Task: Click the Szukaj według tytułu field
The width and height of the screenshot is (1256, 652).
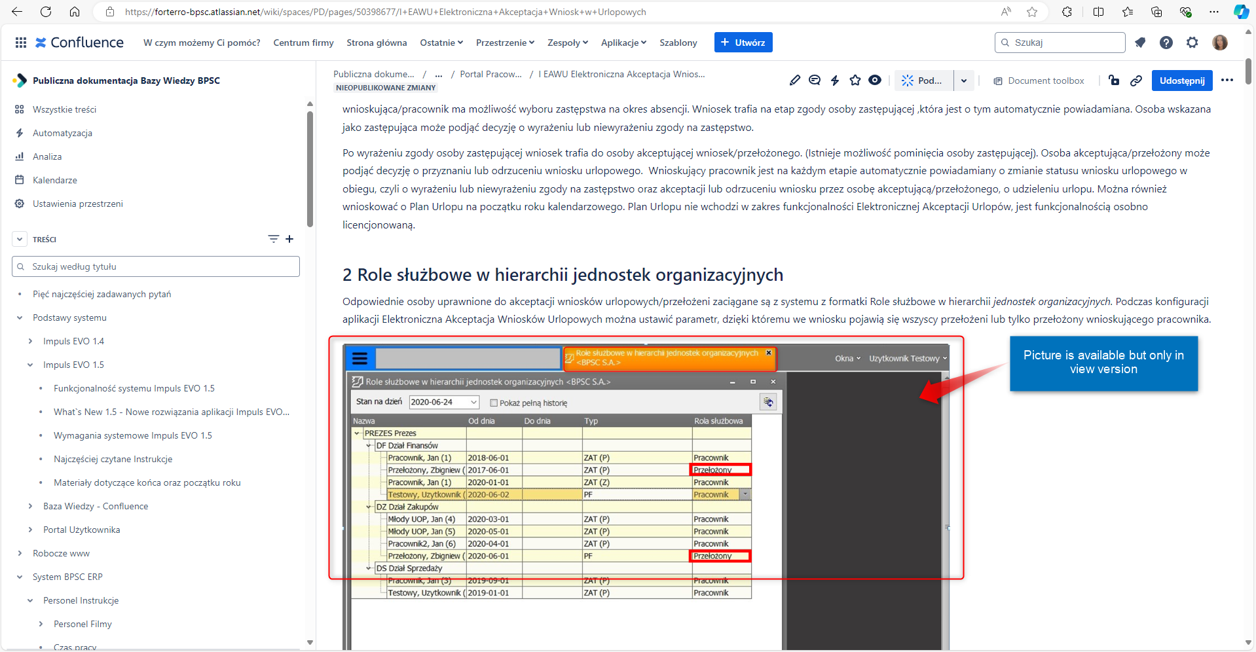Action: tap(156, 266)
